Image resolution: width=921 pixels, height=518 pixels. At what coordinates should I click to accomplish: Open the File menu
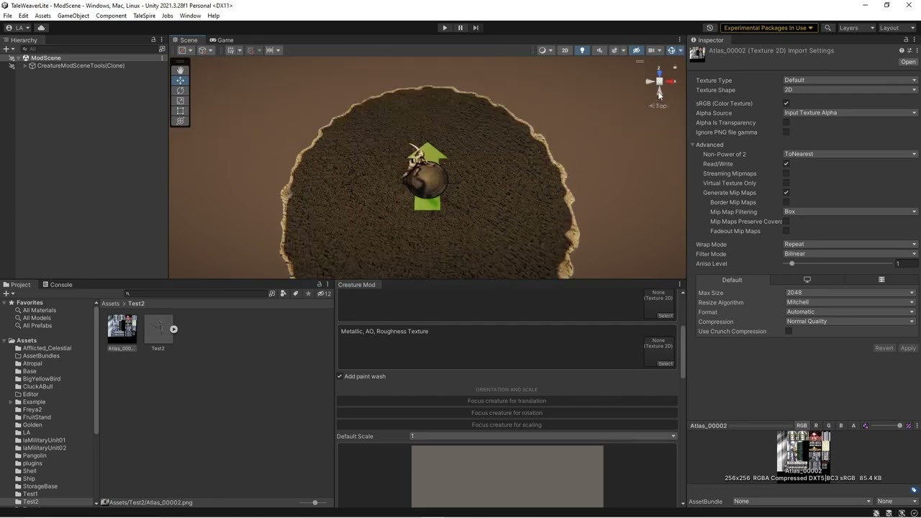7,16
